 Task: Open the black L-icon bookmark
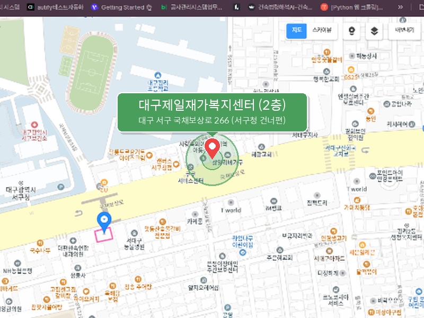tap(236, 7)
